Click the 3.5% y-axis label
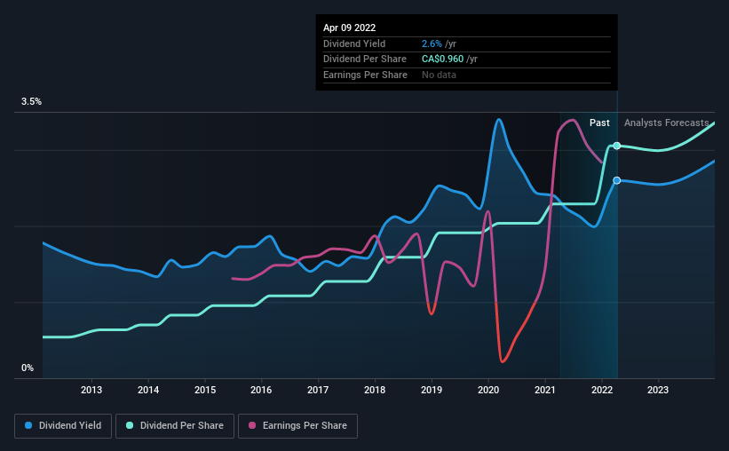Image resolution: width=729 pixels, height=451 pixels. (31, 102)
